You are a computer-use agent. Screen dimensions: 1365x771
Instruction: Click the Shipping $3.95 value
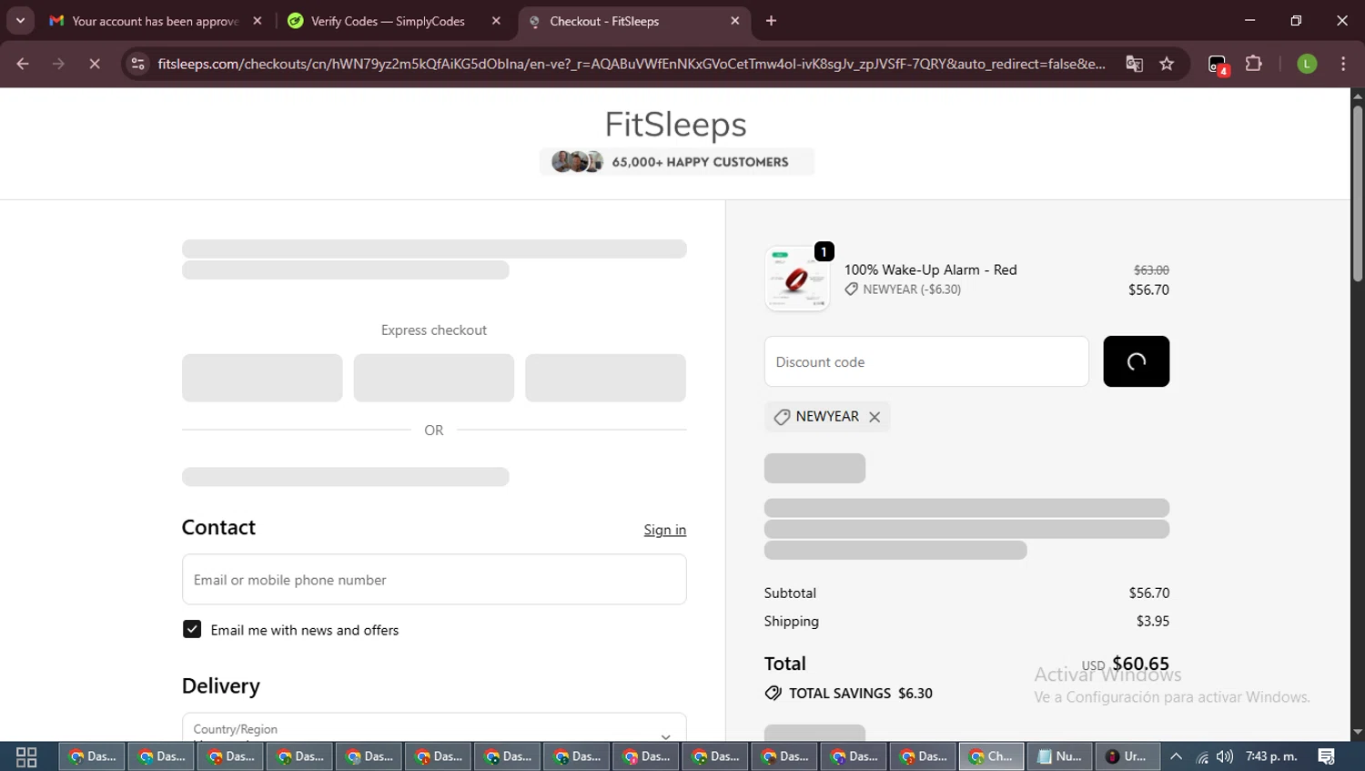tap(1153, 621)
